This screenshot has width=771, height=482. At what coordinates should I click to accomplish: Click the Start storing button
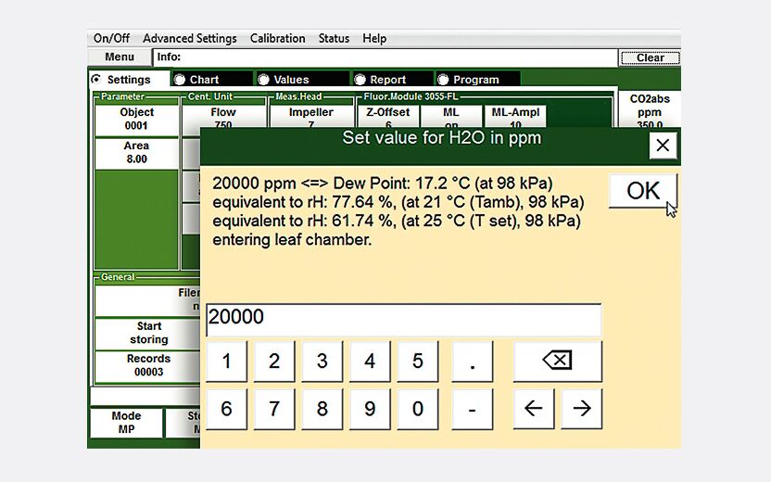(x=147, y=333)
